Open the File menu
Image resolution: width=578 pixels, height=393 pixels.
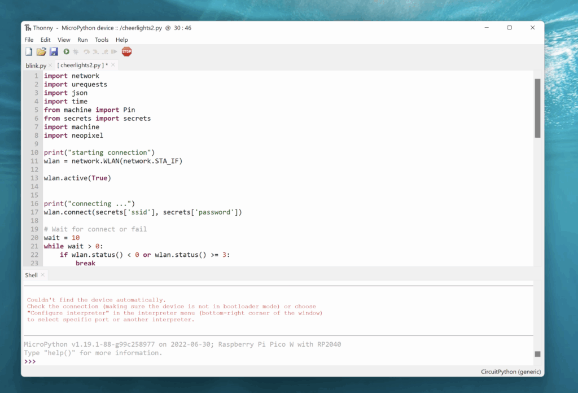pos(29,40)
